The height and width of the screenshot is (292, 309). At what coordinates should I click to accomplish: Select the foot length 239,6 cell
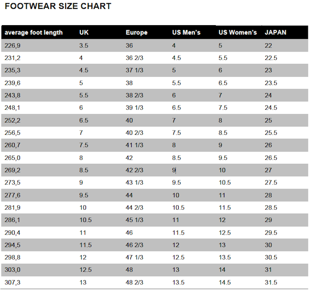[12, 83]
